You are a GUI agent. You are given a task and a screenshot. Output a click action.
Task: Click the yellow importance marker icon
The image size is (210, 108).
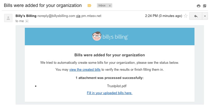[89, 6]
